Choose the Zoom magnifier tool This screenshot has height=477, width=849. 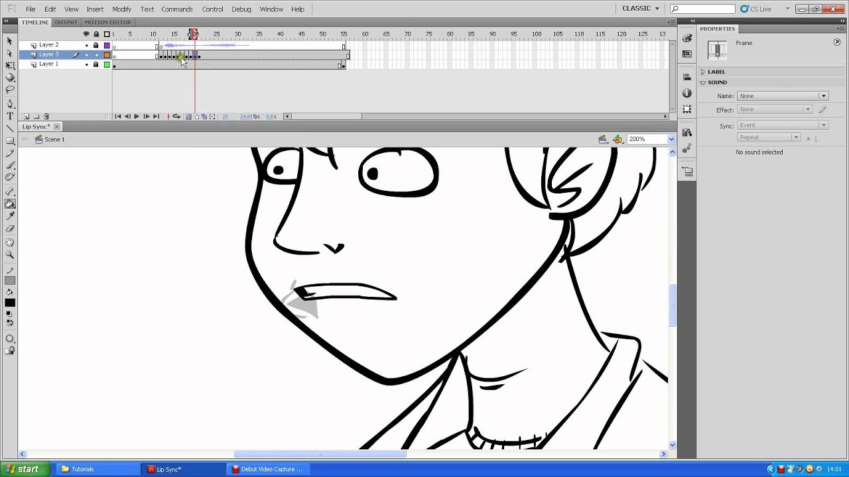point(10,254)
